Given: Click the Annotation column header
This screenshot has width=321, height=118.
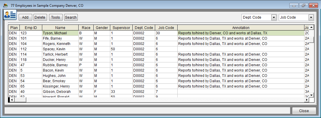Looking at the screenshot, I should coord(241,28).
